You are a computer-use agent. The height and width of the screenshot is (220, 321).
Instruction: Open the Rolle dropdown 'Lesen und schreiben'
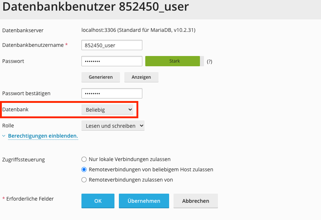pyautogui.click(x=113, y=126)
